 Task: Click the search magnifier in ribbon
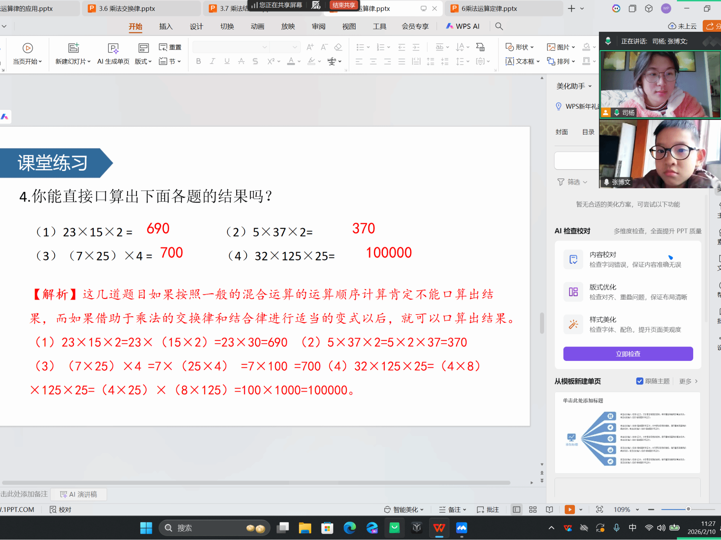499,26
